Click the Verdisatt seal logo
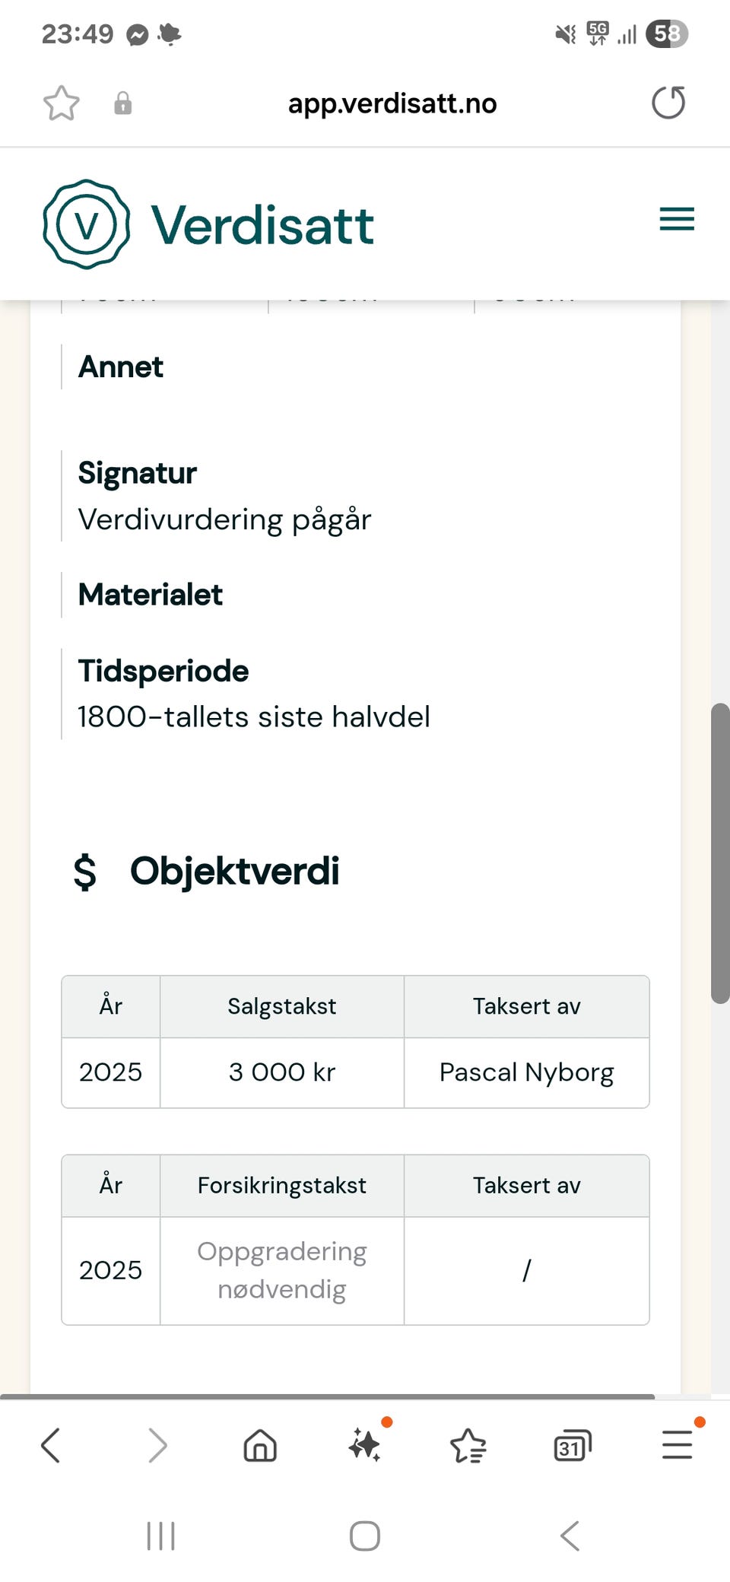Viewport: 730px width, 1582px height. 87,224
